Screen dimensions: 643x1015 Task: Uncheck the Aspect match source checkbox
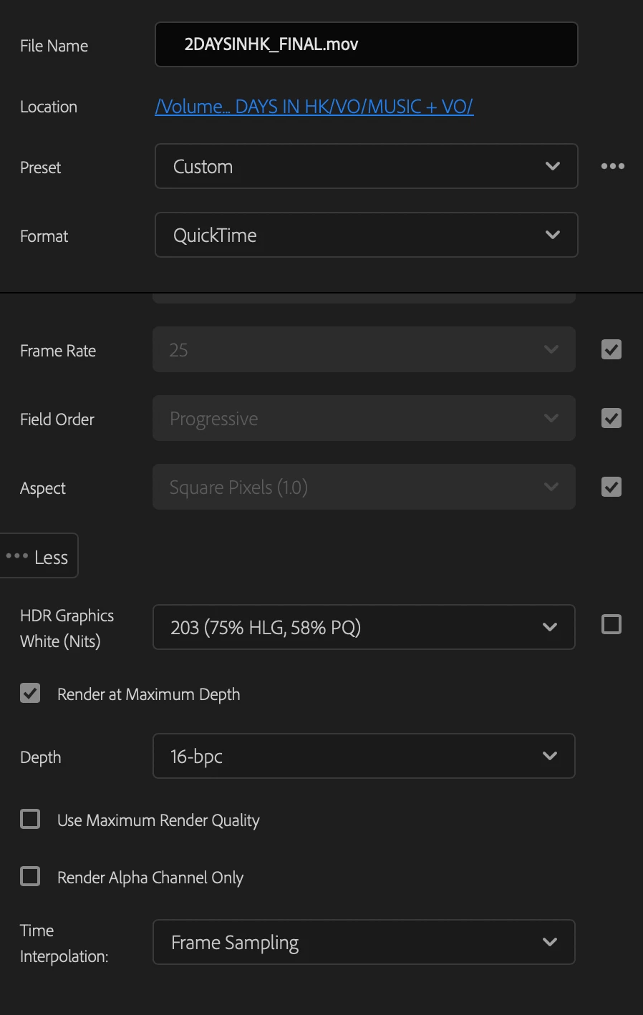(x=611, y=487)
